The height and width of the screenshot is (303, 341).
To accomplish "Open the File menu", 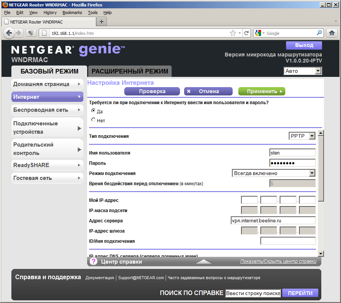I will coord(7,12).
